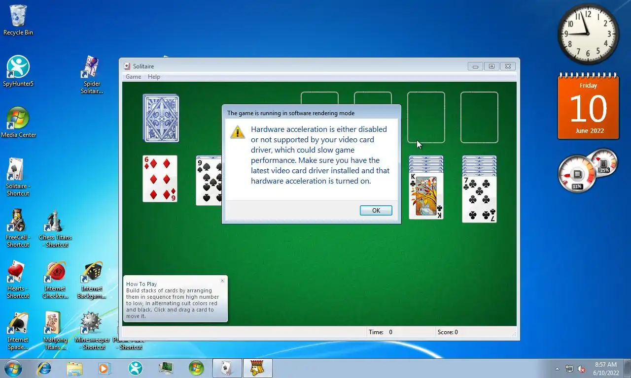Open the Windows Start menu
This screenshot has height=378, width=631.
13,368
